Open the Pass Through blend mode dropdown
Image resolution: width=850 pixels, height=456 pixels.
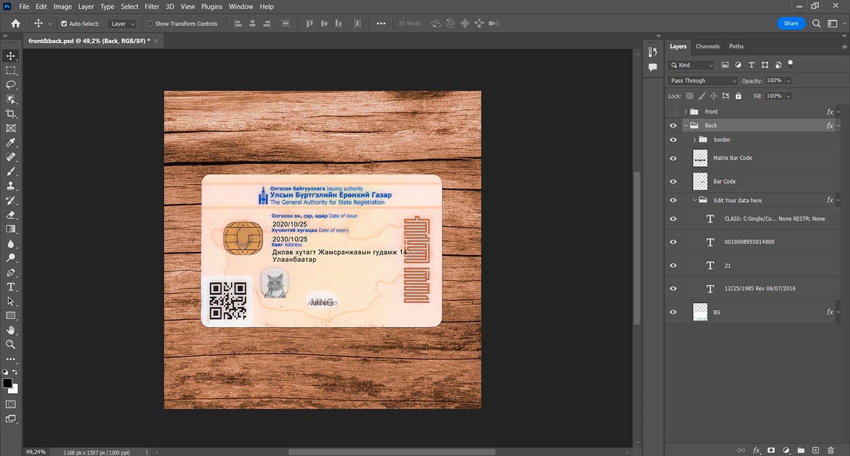703,80
